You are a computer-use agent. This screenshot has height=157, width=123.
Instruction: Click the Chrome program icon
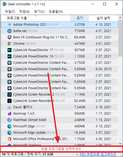[x=10, y=44]
